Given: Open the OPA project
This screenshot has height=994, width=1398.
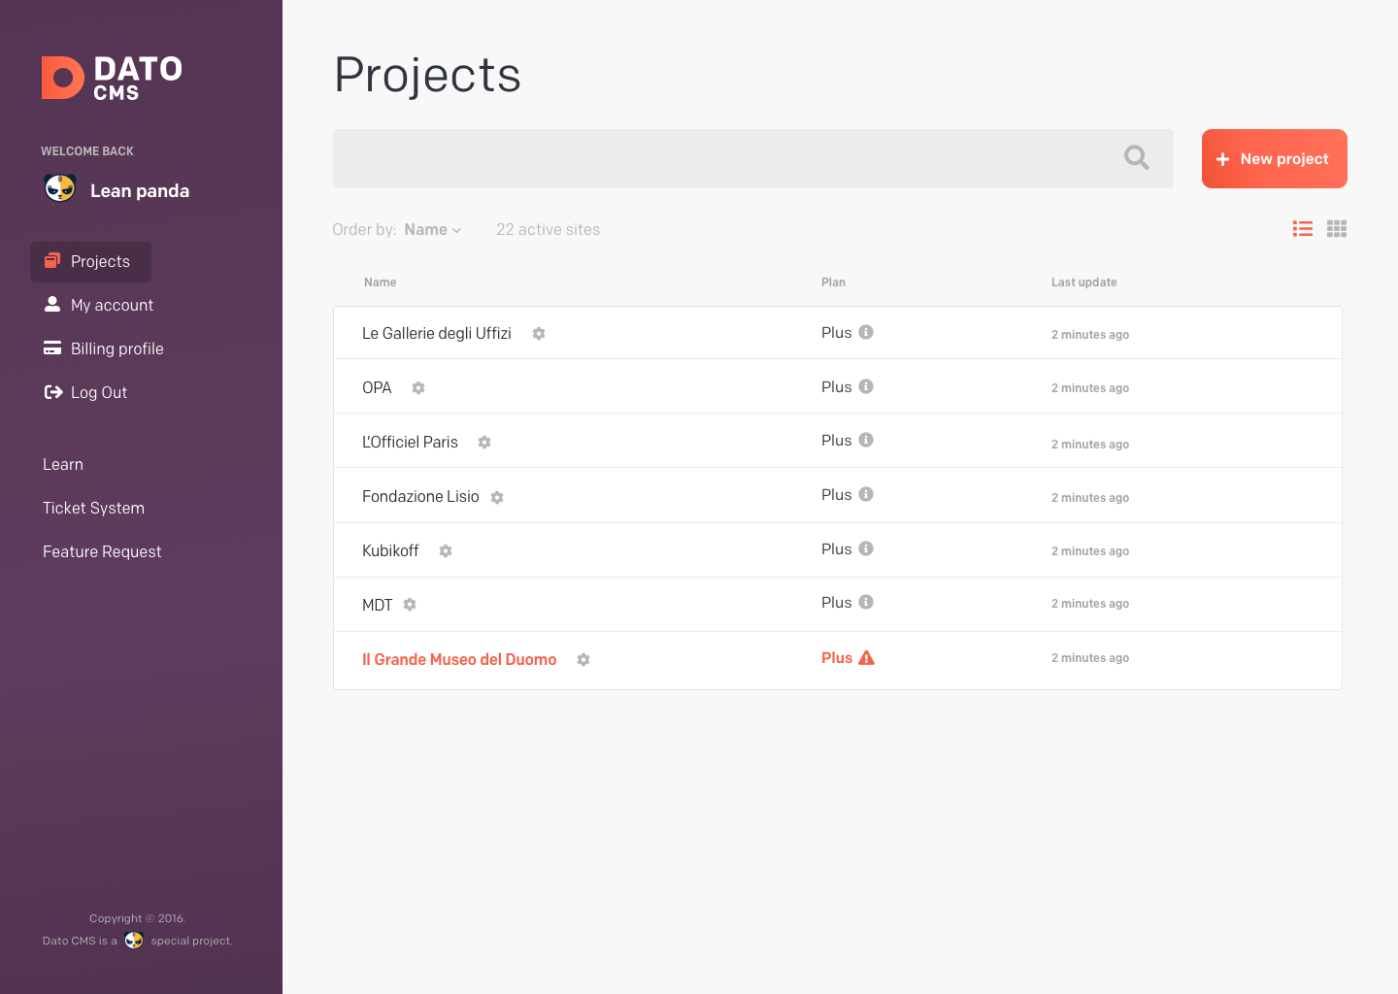Looking at the screenshot, I should [x=377, y=387].
